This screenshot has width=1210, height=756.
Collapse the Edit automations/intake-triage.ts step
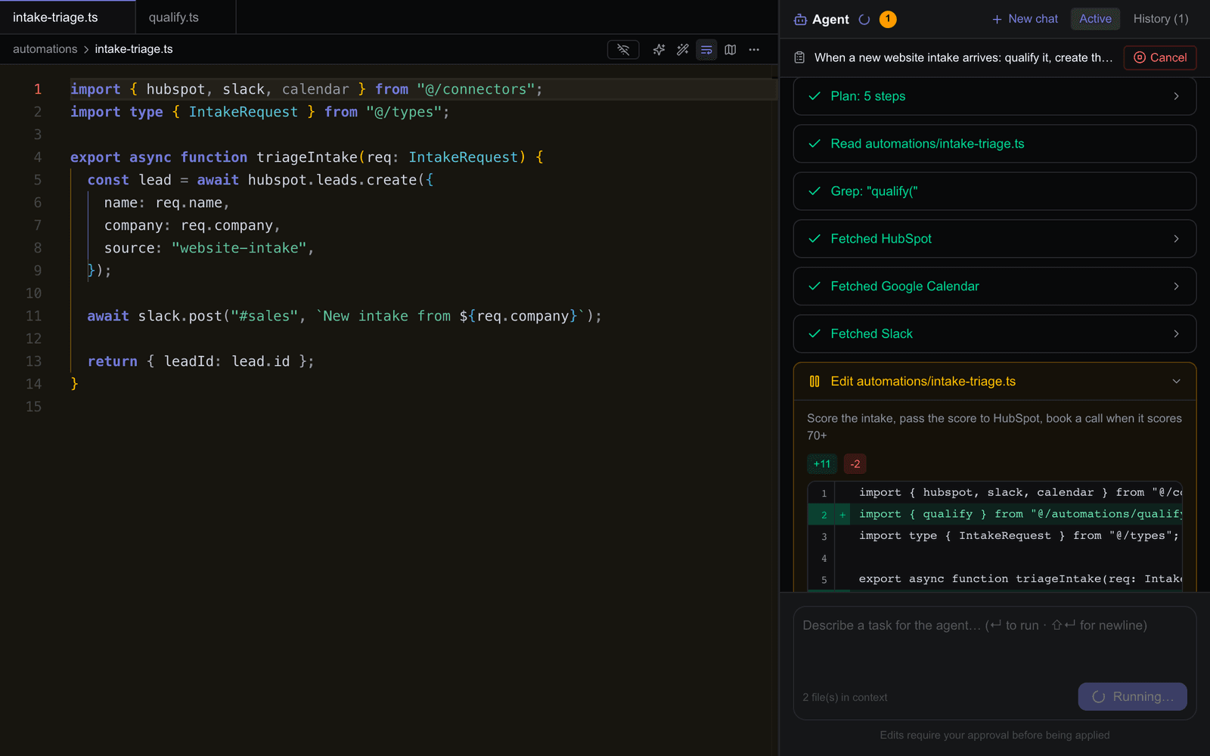coord(1176,382)
